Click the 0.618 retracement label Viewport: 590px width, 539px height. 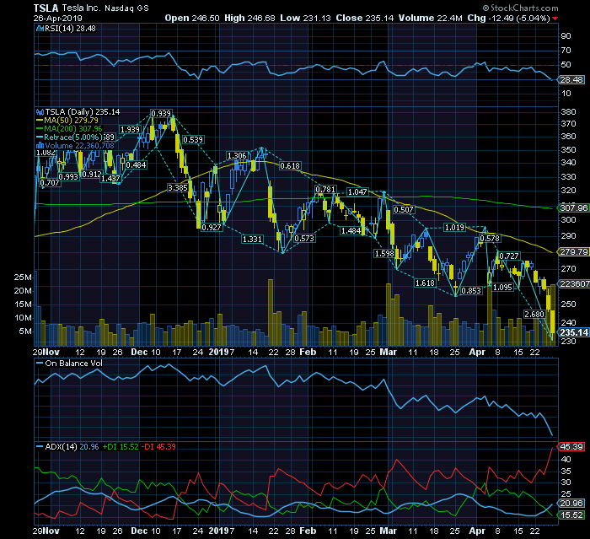coord(290,165)
